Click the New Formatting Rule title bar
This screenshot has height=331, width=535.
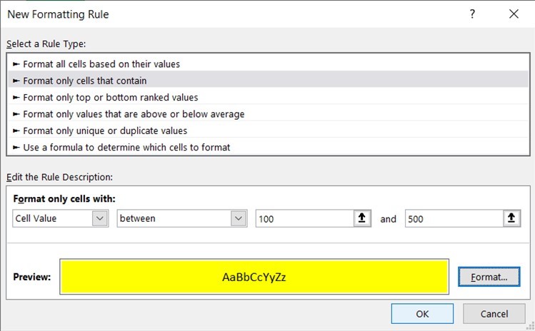point(214,14)
